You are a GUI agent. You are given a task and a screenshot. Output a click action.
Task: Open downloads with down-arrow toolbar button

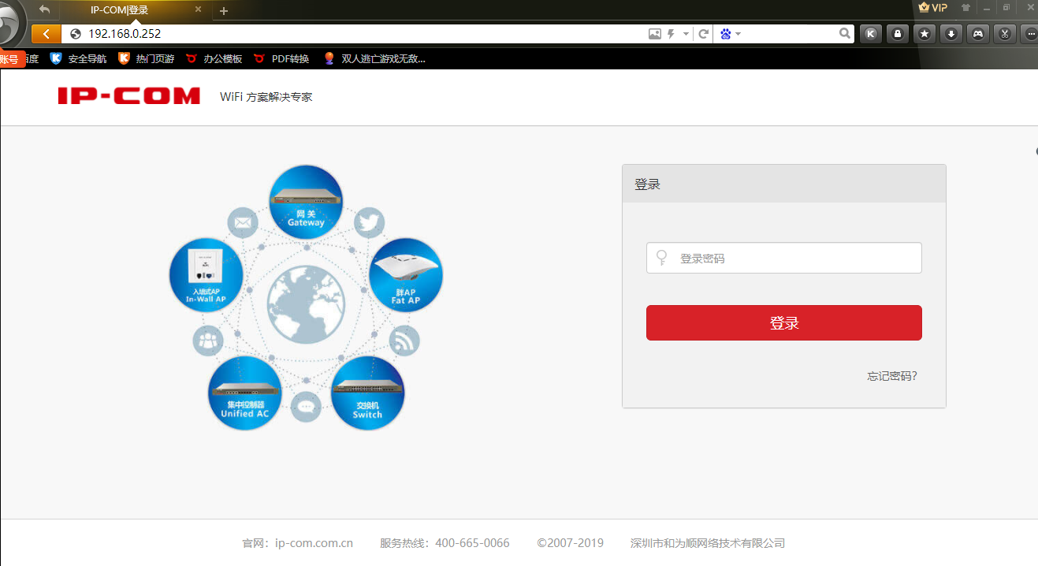(951, 34)
